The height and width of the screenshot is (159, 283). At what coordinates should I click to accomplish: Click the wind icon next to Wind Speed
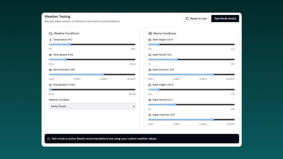point(50,55)
